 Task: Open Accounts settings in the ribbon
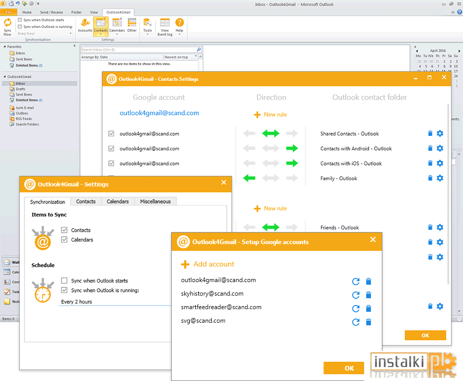(x=85, y=26)
